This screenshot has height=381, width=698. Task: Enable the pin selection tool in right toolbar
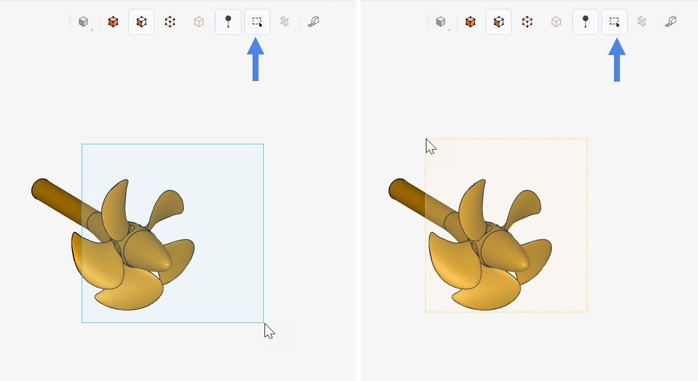click(586, 22)
